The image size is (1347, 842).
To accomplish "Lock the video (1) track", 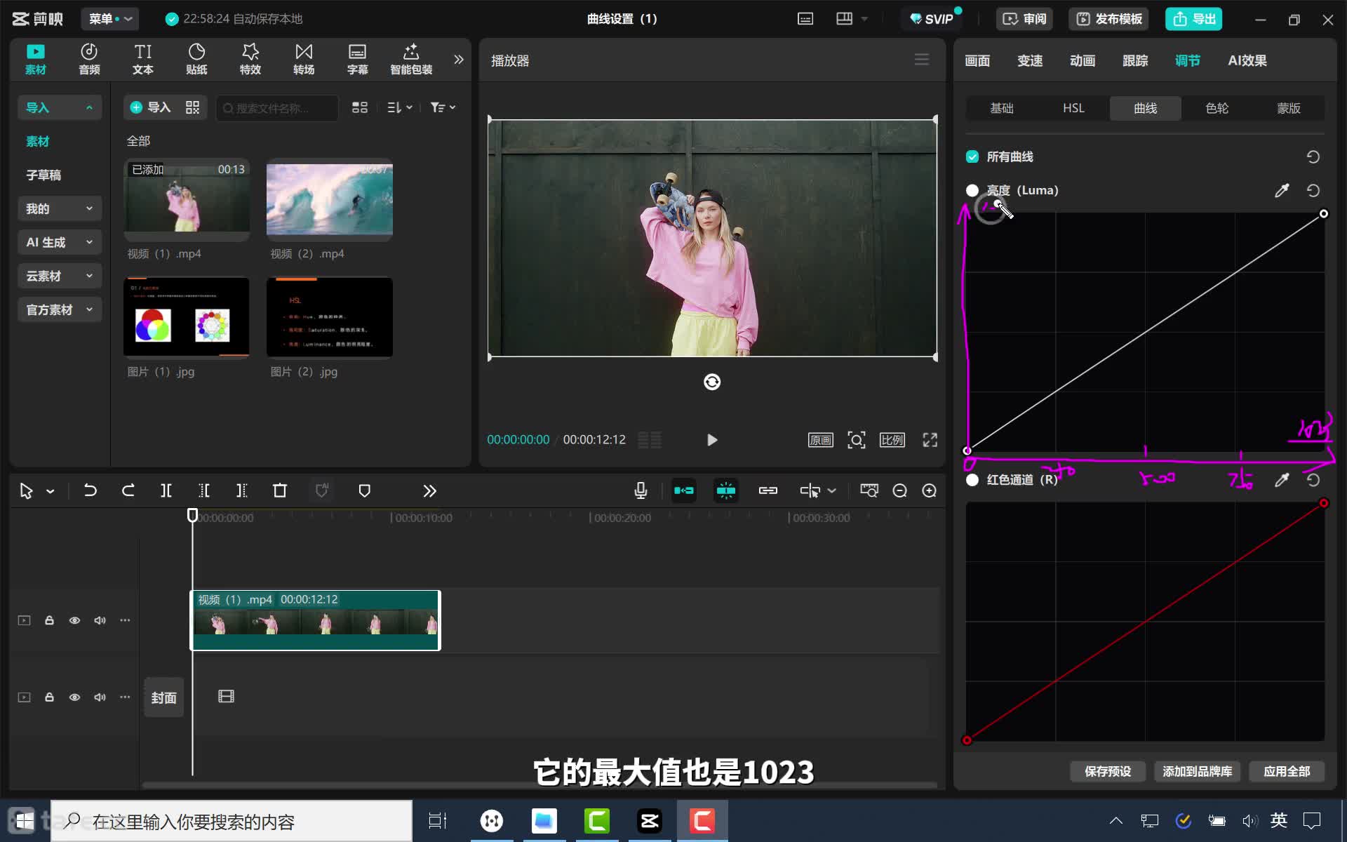I will pos(49,620).
